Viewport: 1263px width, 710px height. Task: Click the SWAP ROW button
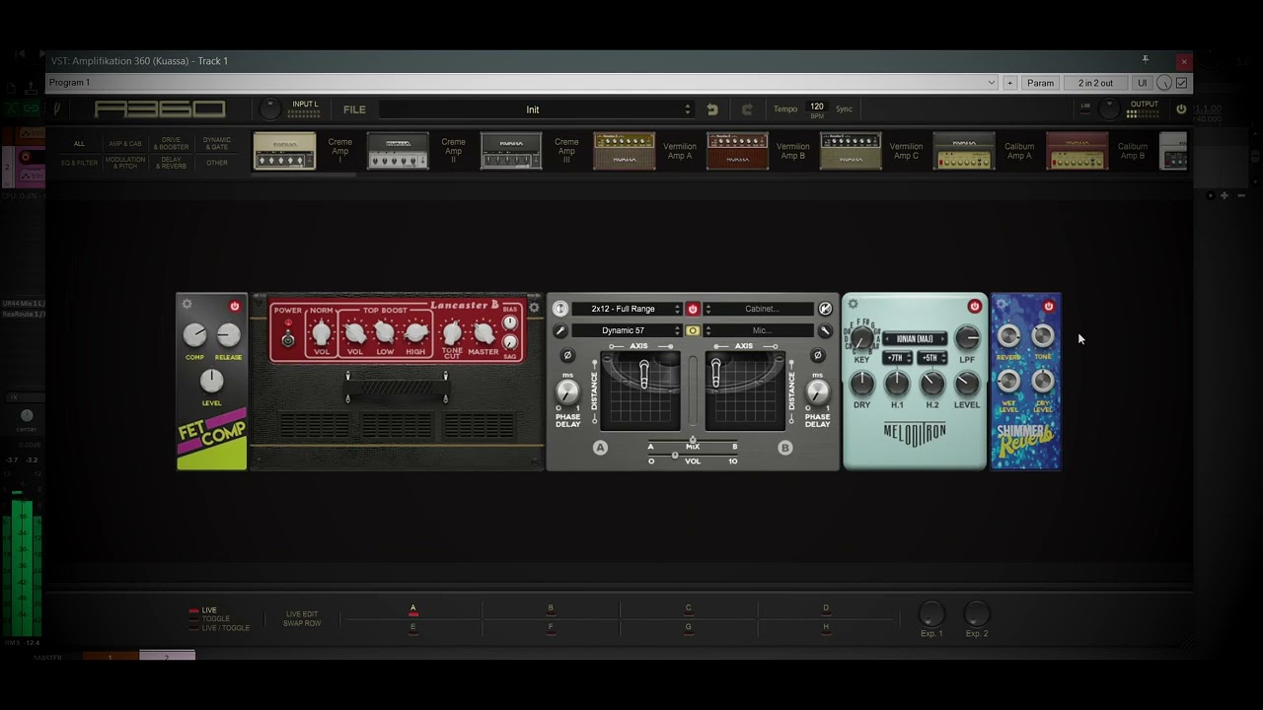click(x=302, y=623)
